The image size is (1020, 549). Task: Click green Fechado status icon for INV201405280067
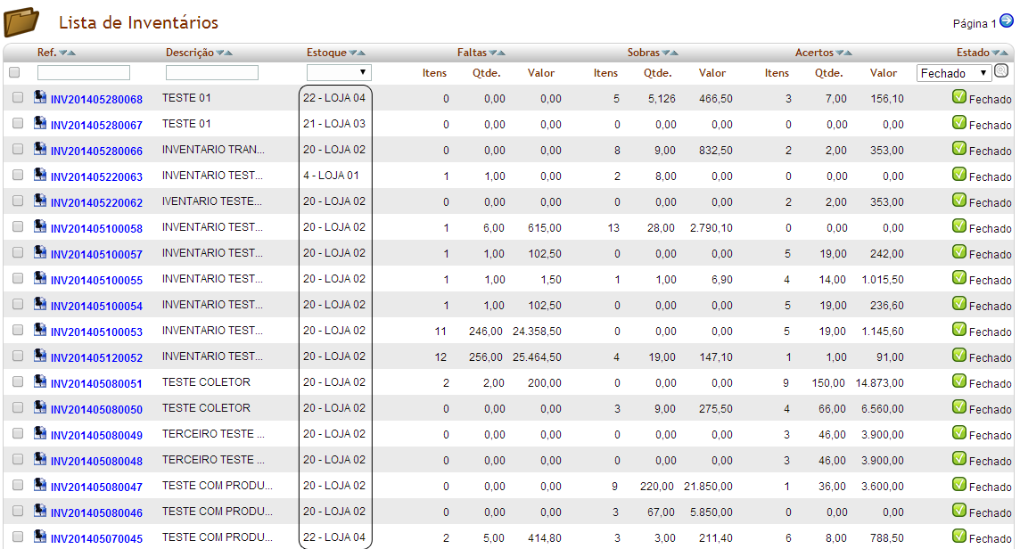click(x=959, y=123)
